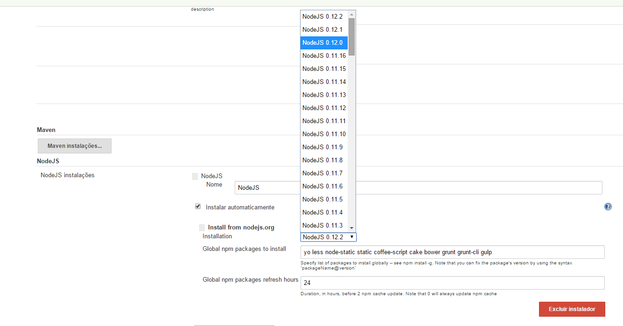Click the drag handle beside Install from nodejs.org

pyautogui.click(x=202, y=228)
